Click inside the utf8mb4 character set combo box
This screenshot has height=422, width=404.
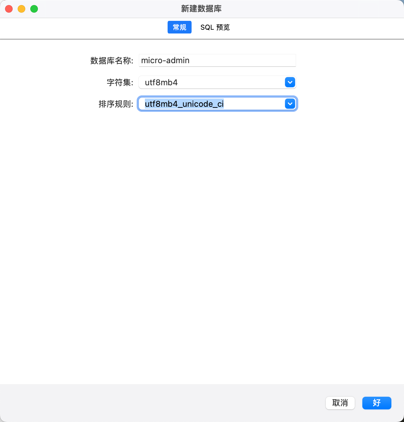pos(211,82)
